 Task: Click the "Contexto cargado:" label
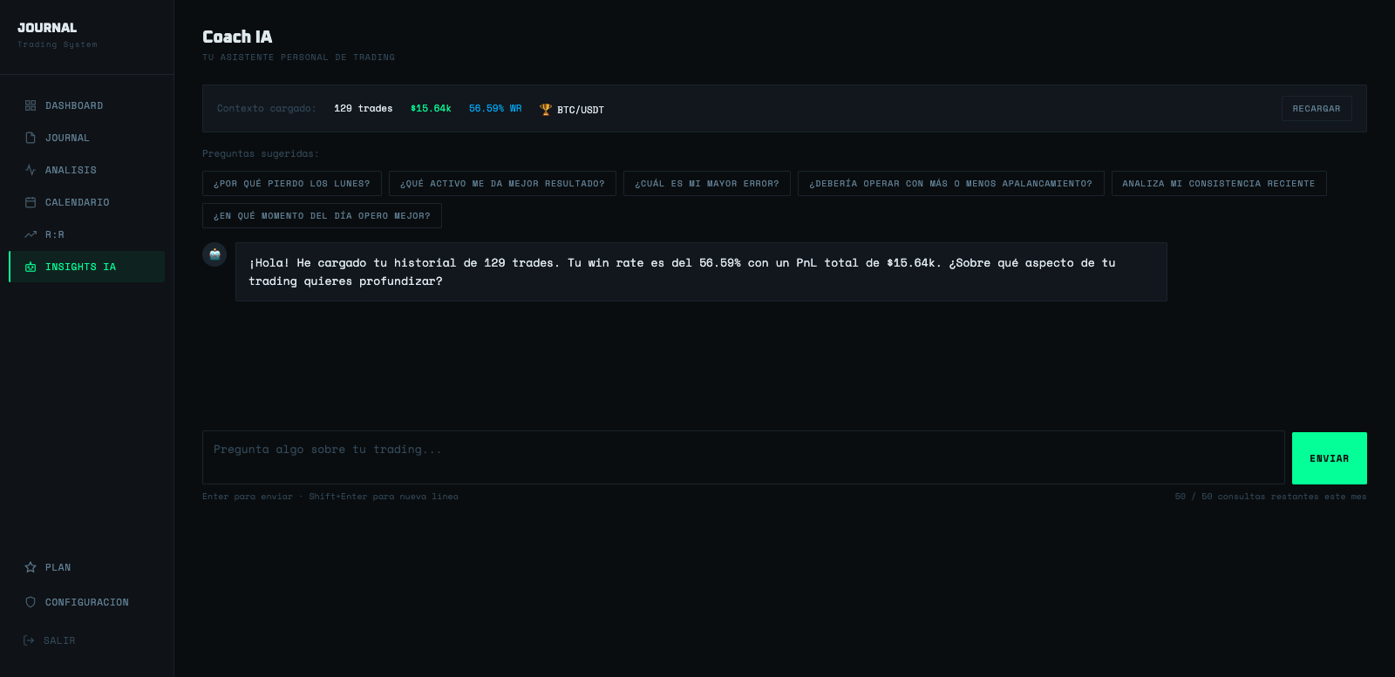pos(267,109)
